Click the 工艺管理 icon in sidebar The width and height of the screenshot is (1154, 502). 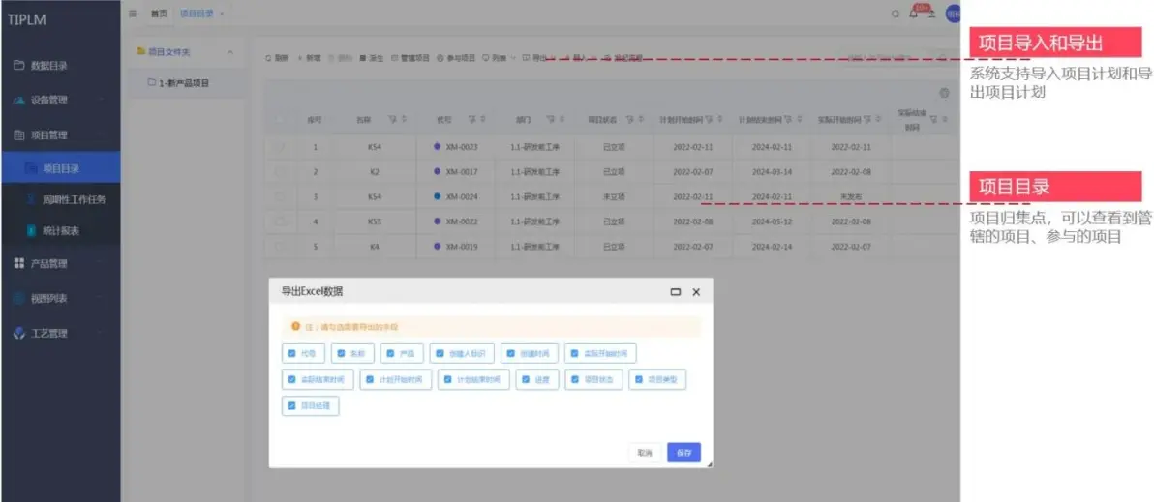(19, 333)
